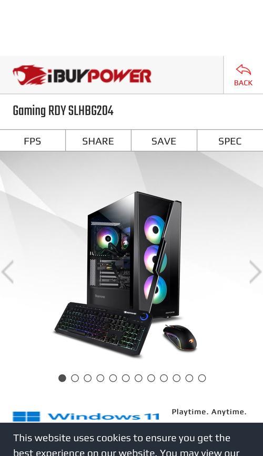This screenshot has height=456, width=263.
Task: Show next product image with right chevron
Action: coord(256,271)
